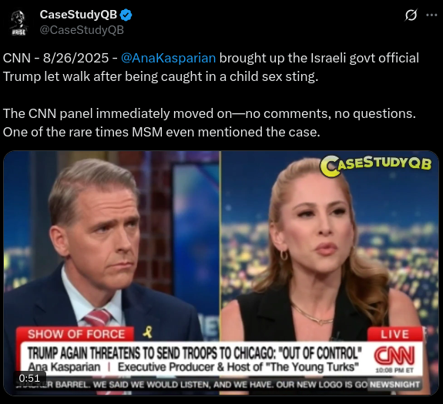Open the CaseStudyQB profile avatar
The image size is (443, 404).
click(x=18, y=22)
